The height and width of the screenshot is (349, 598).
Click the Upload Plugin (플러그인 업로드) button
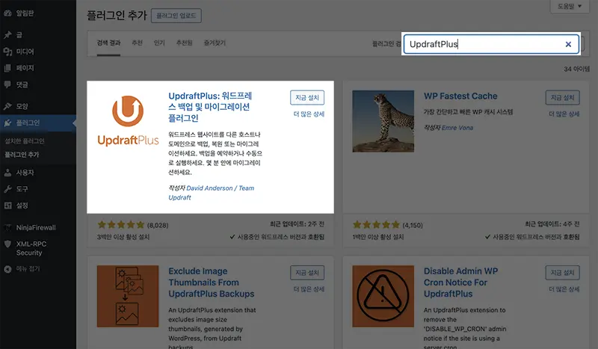pos(176,16)
